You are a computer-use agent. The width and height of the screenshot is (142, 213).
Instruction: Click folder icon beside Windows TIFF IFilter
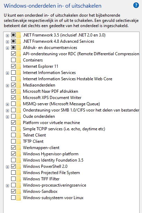point(19,179)
